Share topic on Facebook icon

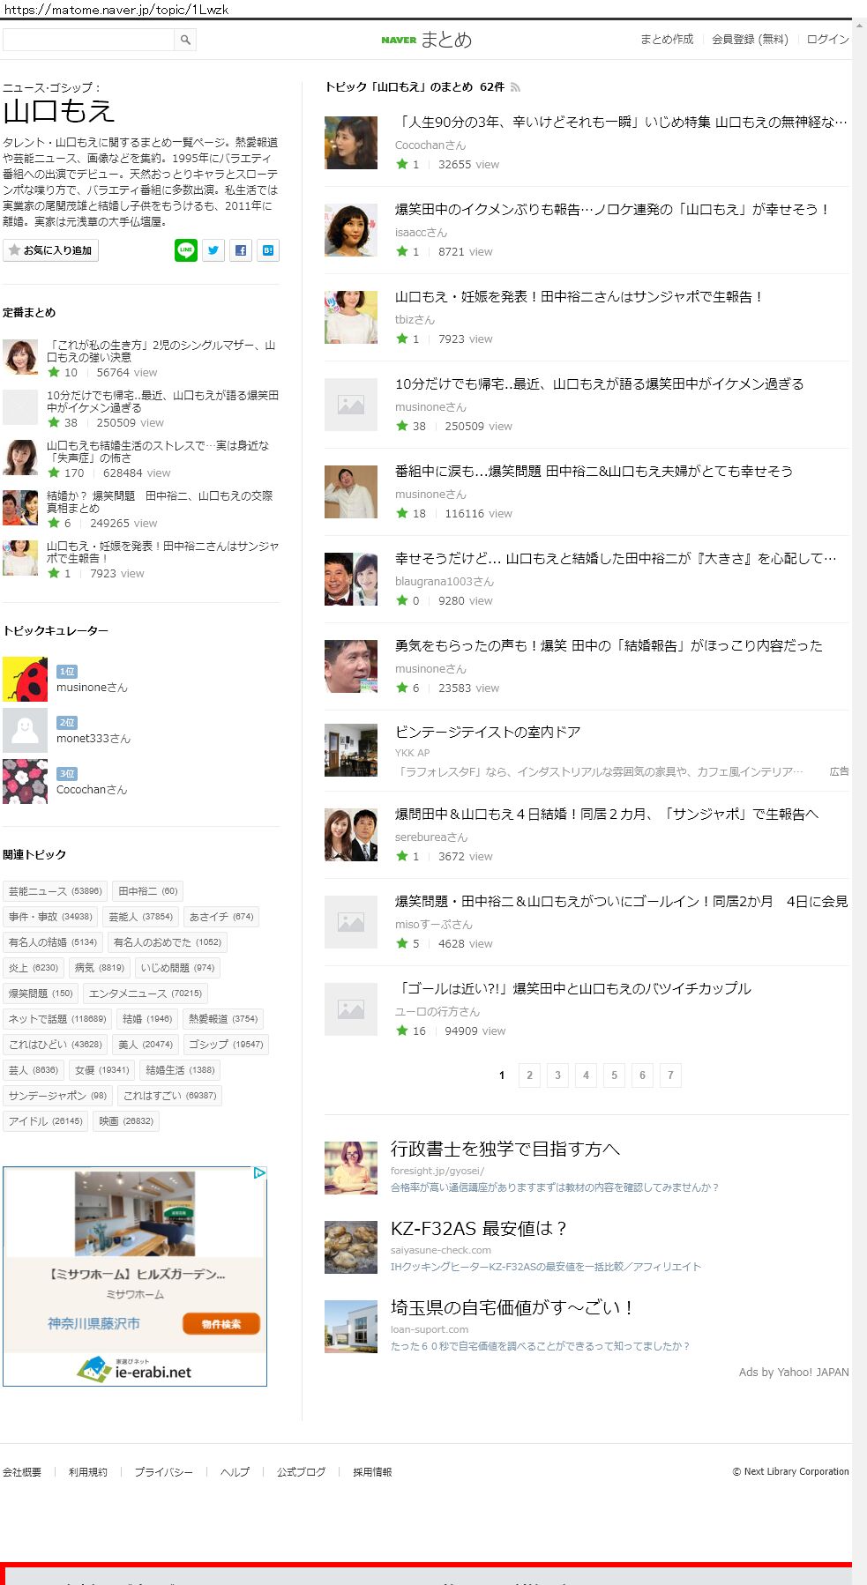241,250
